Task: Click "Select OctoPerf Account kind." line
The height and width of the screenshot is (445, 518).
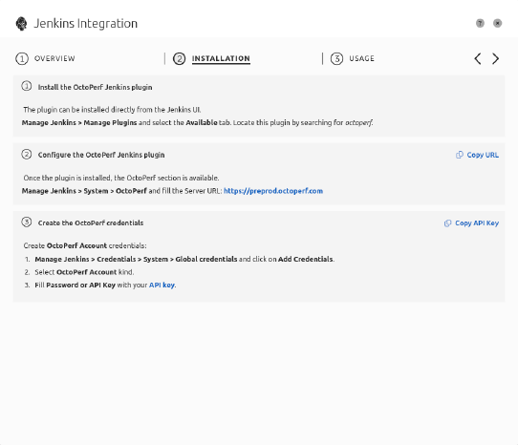Action: click(x=84, y=272)
